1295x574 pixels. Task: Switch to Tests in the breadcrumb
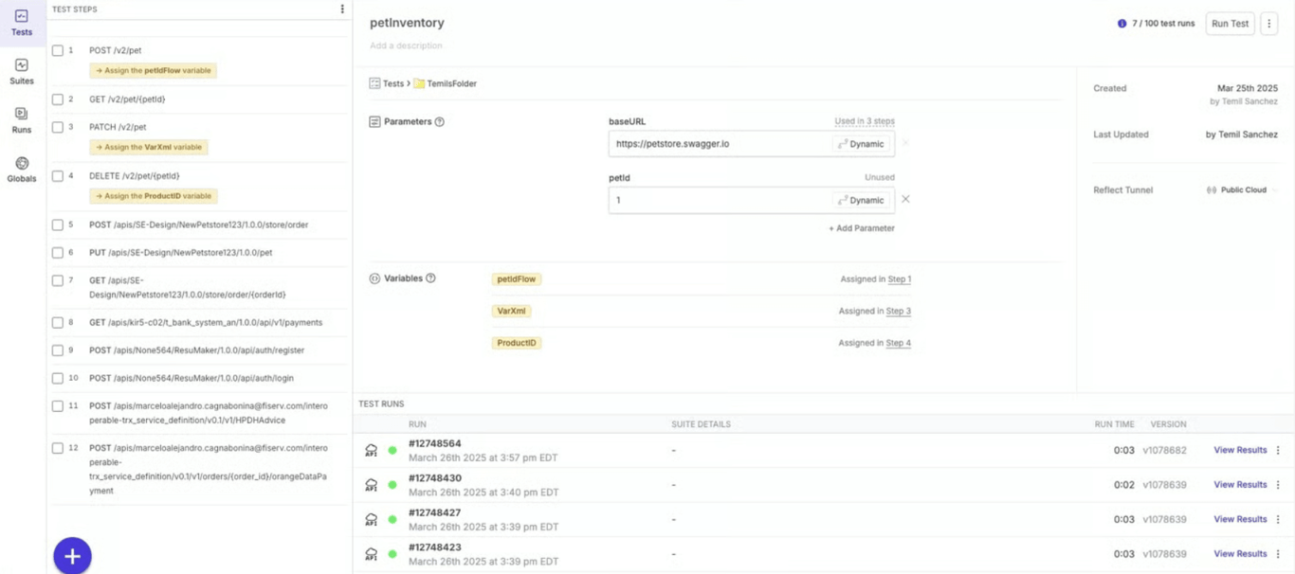click(x=392, y=82)
